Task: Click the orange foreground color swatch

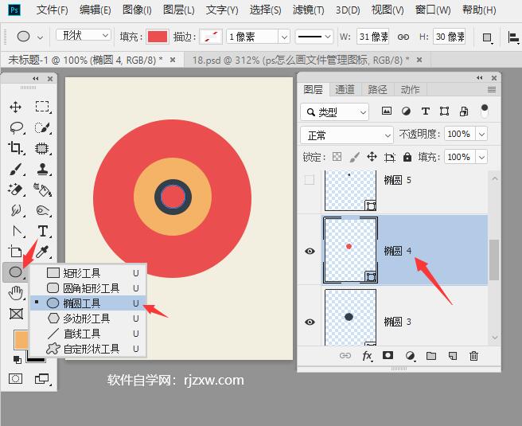Action: [x=21, y=340]
